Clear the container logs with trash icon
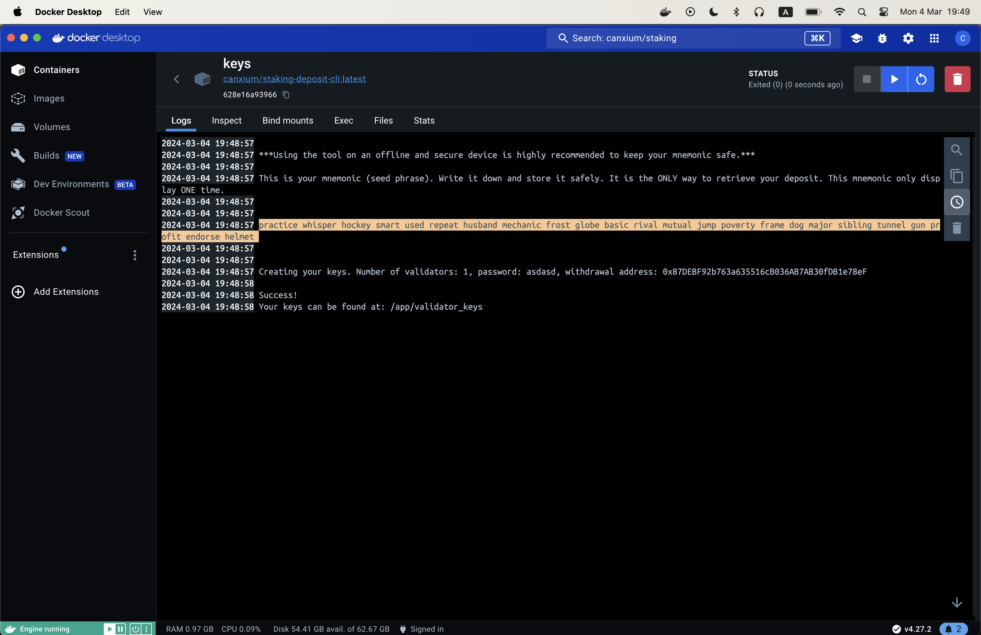Screen dimensions: 981x635 pos(957,228)
